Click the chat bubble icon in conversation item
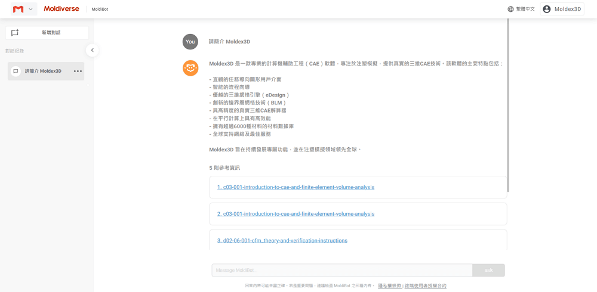Image resolution: width=597 pixels, height=292 pixels. (x=16, y=71)
